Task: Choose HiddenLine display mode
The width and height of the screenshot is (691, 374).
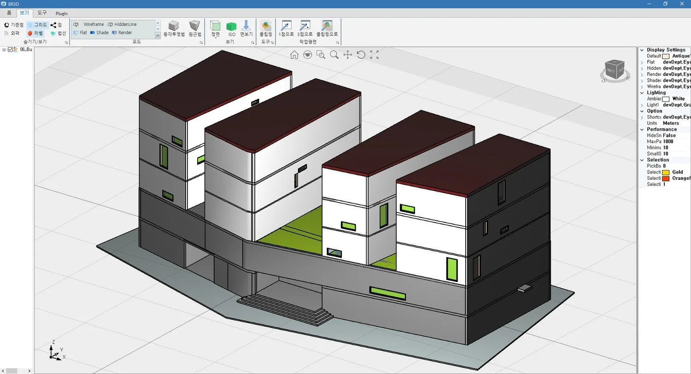Action: click(122, 24)
